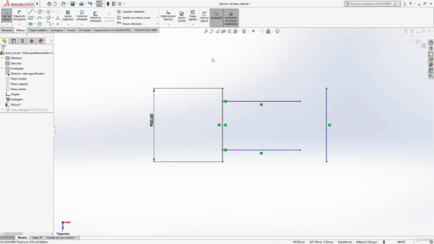
Task: Click the Undo icon
Action: pos(90,3)
